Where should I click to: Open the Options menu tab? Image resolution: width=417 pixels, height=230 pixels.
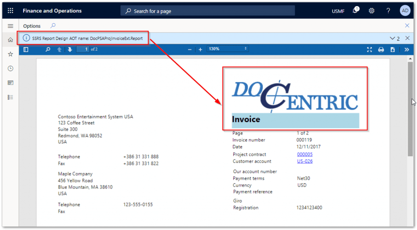point(32,26)
